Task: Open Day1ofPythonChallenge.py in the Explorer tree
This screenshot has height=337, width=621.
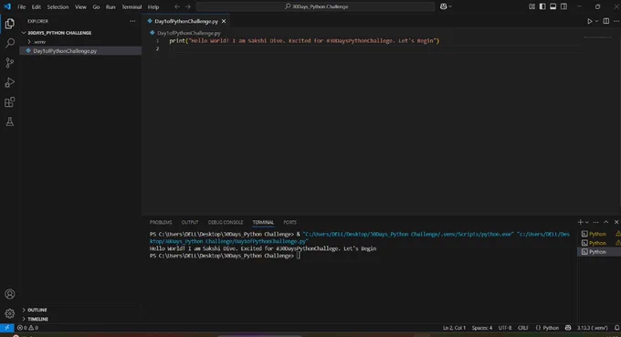Action: [80, 51]
